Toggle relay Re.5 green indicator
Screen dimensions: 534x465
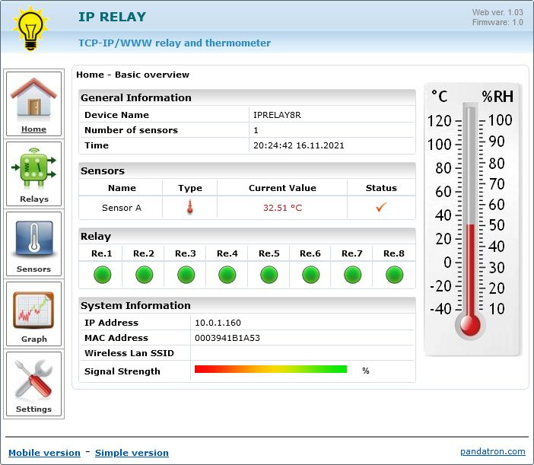pos(269,275)
